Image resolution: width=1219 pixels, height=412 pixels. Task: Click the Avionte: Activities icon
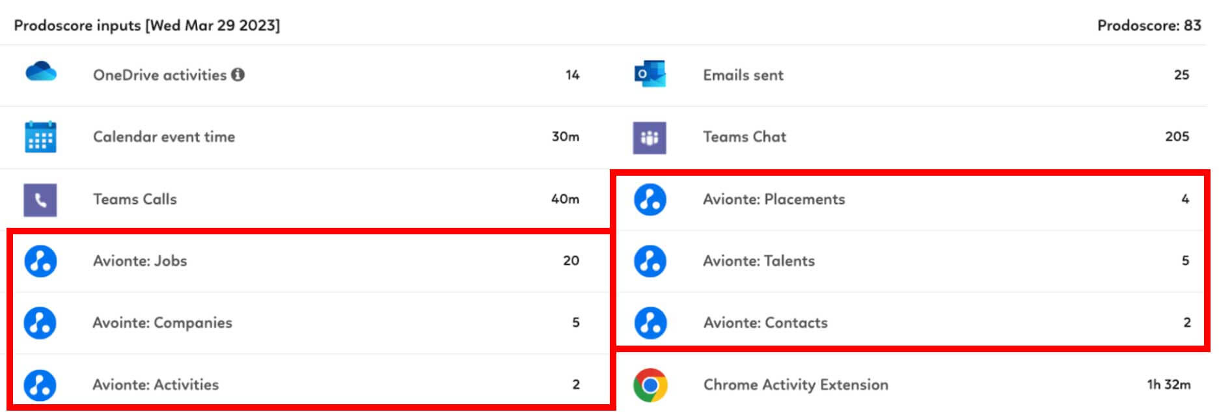click(x=40, y=385)
